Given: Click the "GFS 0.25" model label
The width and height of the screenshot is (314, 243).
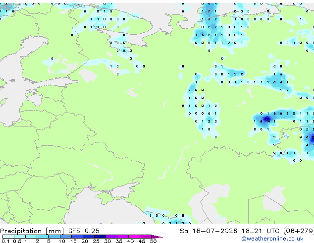Looking at the screenshot, I should pos(84,231).
